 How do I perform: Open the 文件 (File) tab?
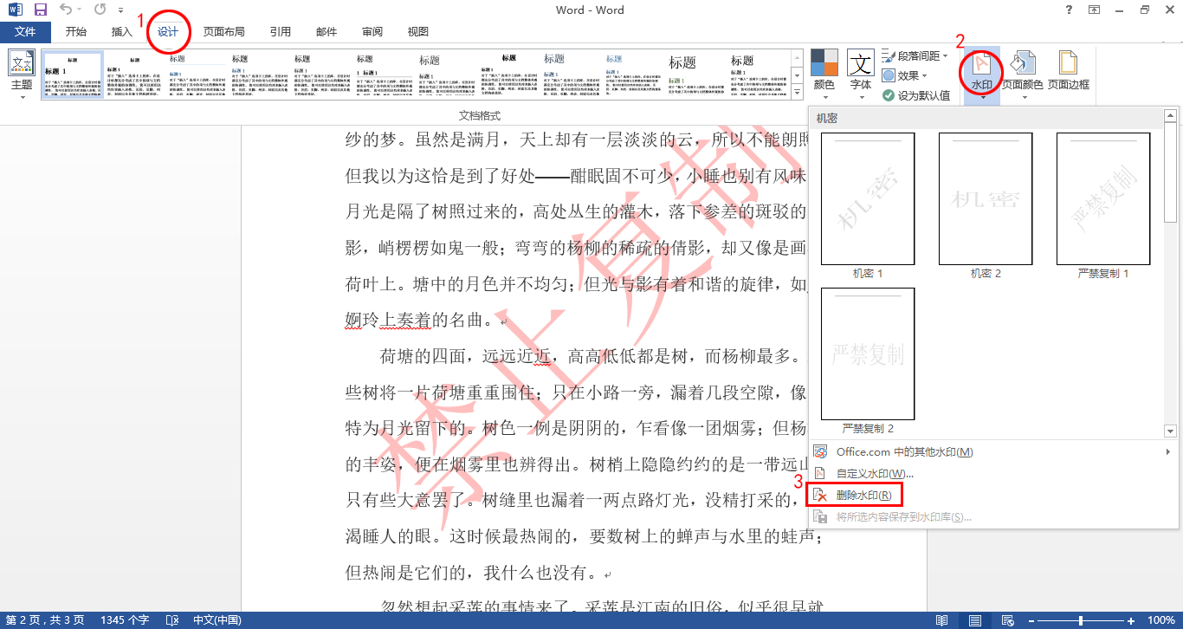point(26,32)
